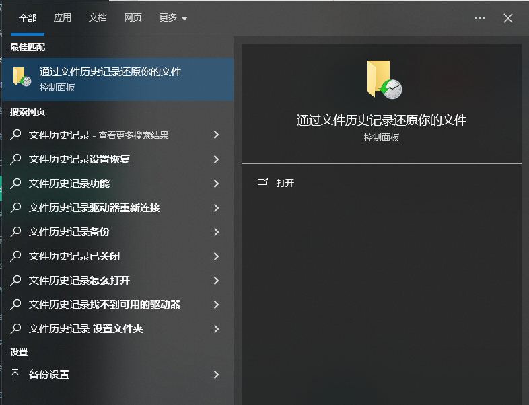Click search icon beside 文件历史记录功能

pos(15,184)
